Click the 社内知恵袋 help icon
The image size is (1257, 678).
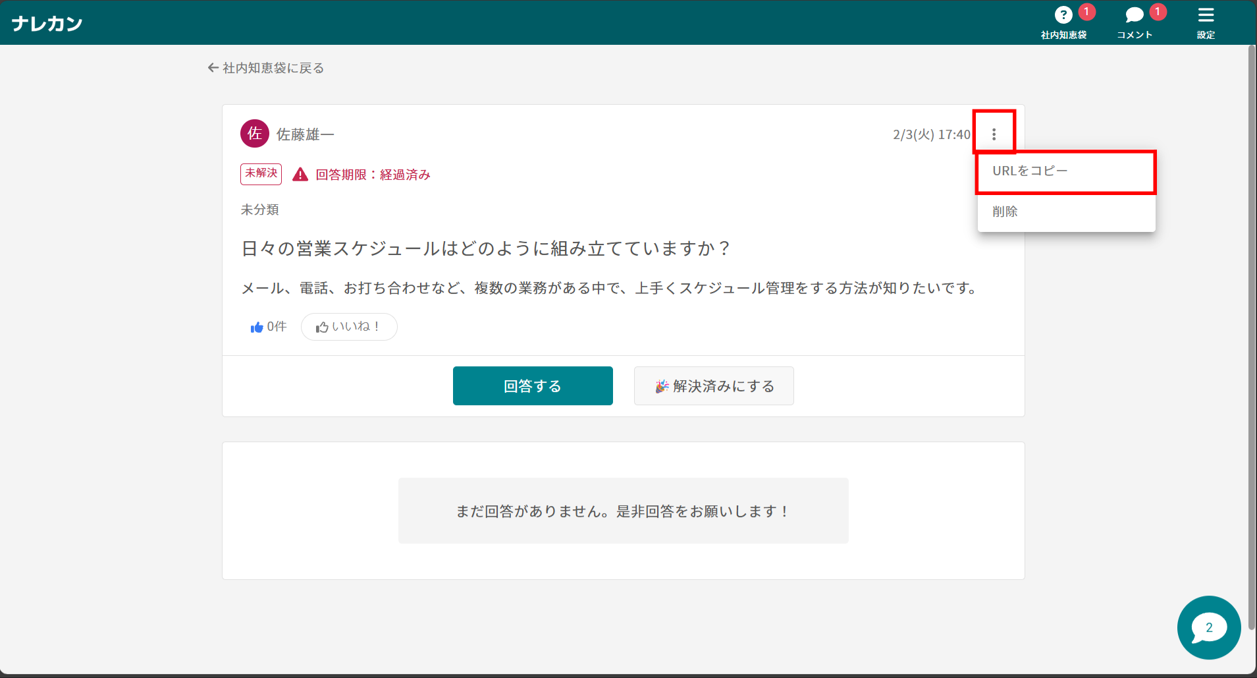pyautogui.click(x=1063, y=14)
